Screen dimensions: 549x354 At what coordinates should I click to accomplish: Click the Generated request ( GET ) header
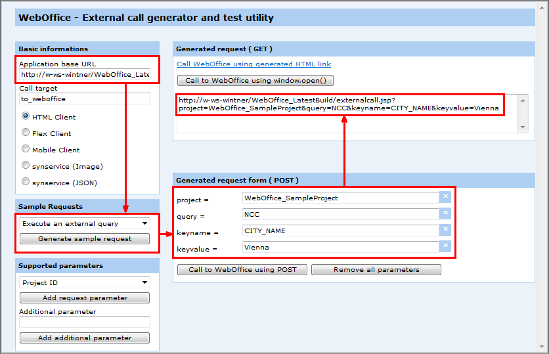click(x=354, y=49)
